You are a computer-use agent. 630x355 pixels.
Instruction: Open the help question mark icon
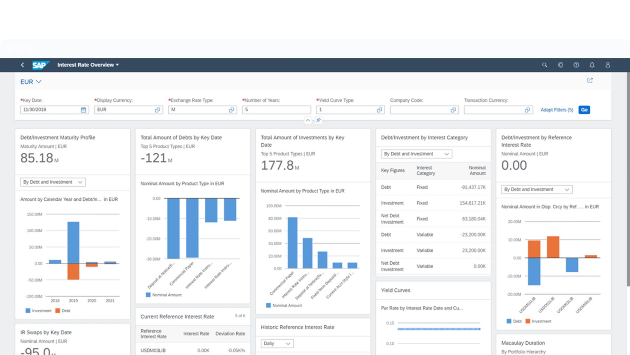tap(576, 65)
